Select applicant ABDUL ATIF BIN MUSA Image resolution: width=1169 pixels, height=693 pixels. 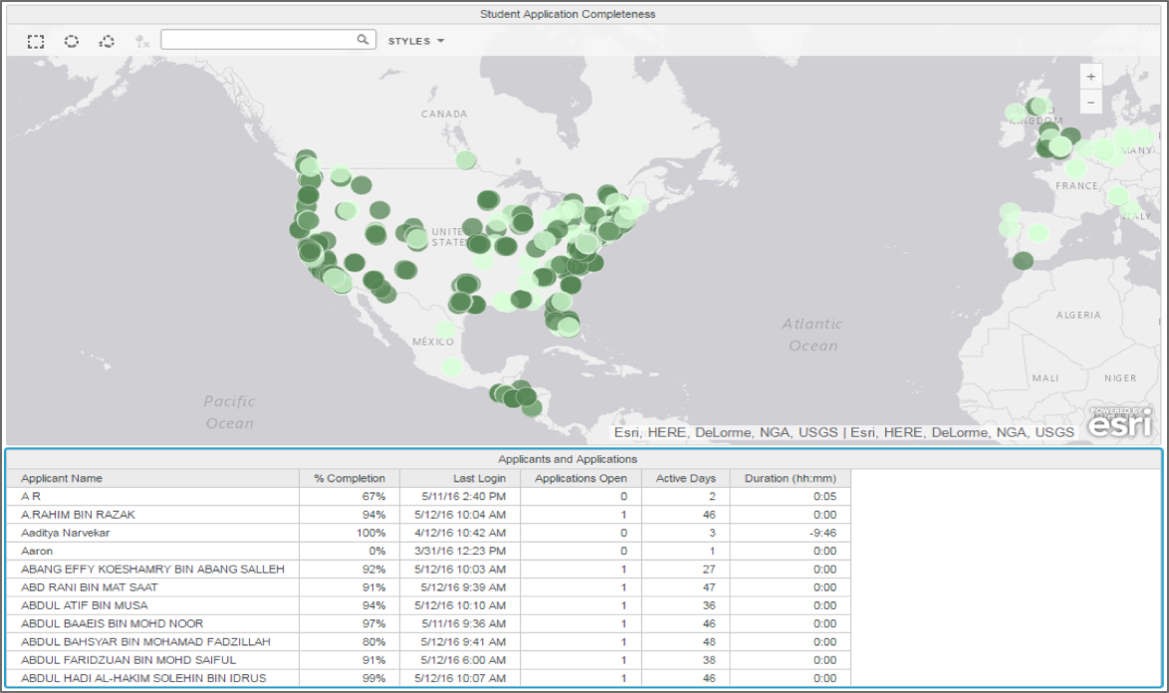point(85,605)
